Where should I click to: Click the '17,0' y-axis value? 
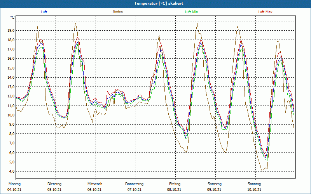[x=11, y=49]
